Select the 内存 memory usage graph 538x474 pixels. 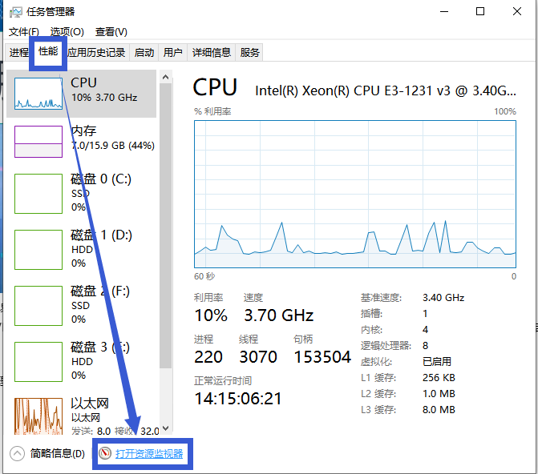(38, 141)
